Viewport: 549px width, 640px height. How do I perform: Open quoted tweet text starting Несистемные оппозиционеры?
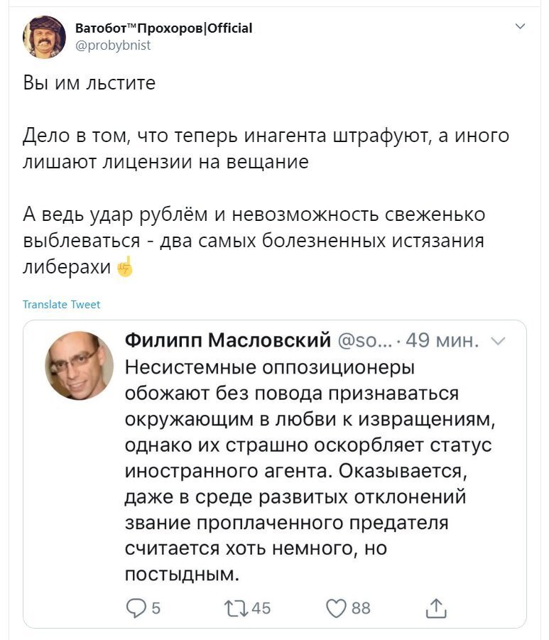coord(310,470)
